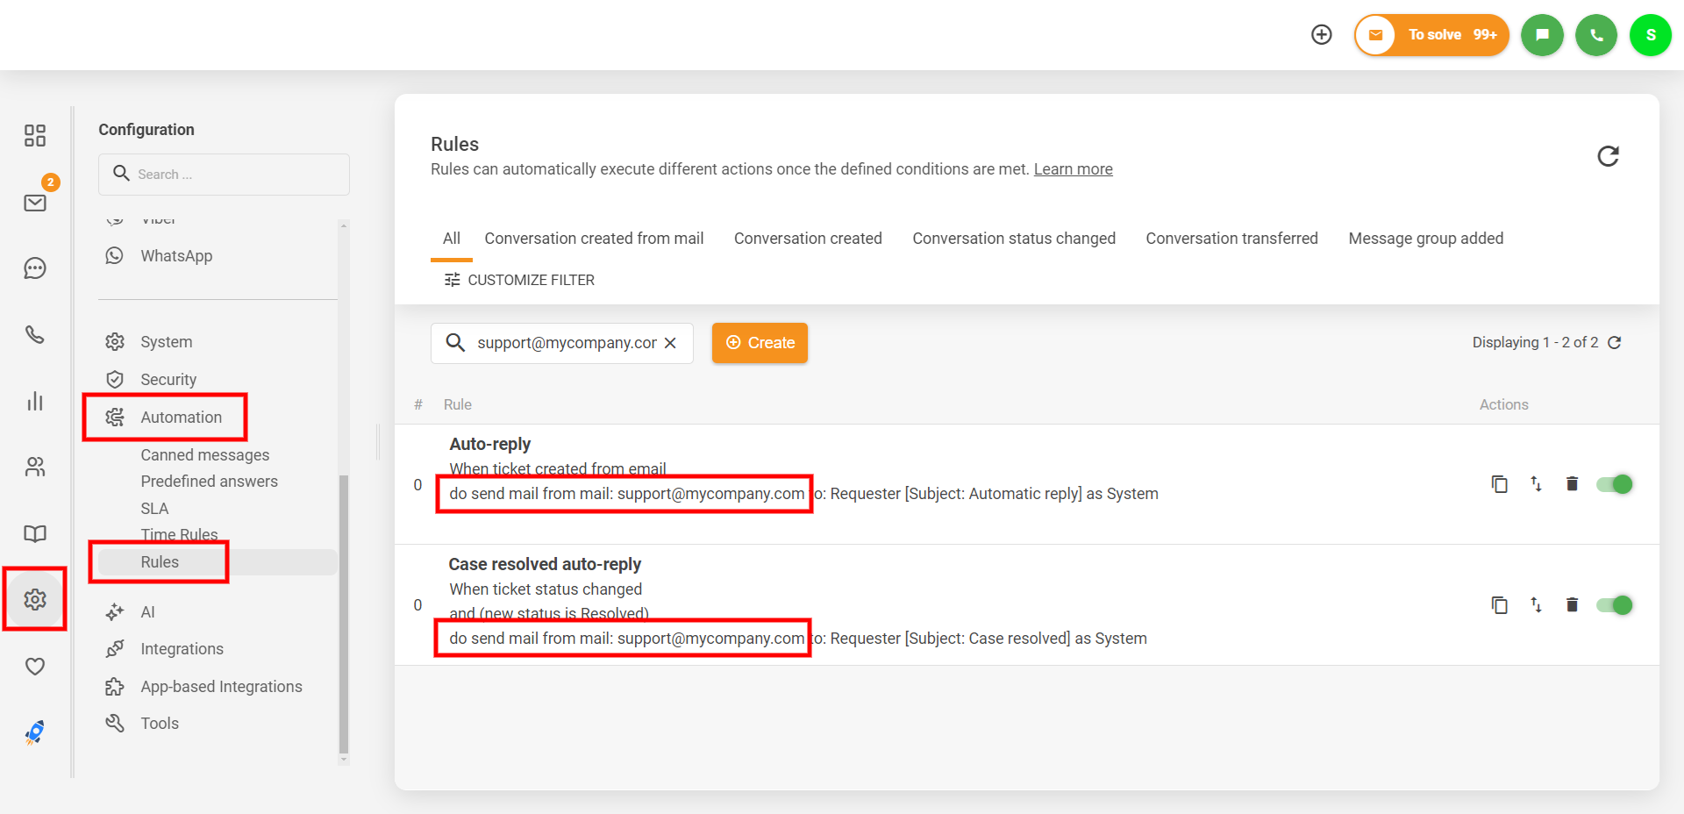Screen dimensions: 1684x814
Task: Expand the System configuration section
Action: click(166, 342)
